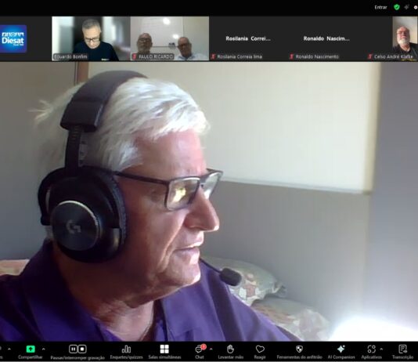Click the green Compartilhar share screen icon

tap(31, 349)
